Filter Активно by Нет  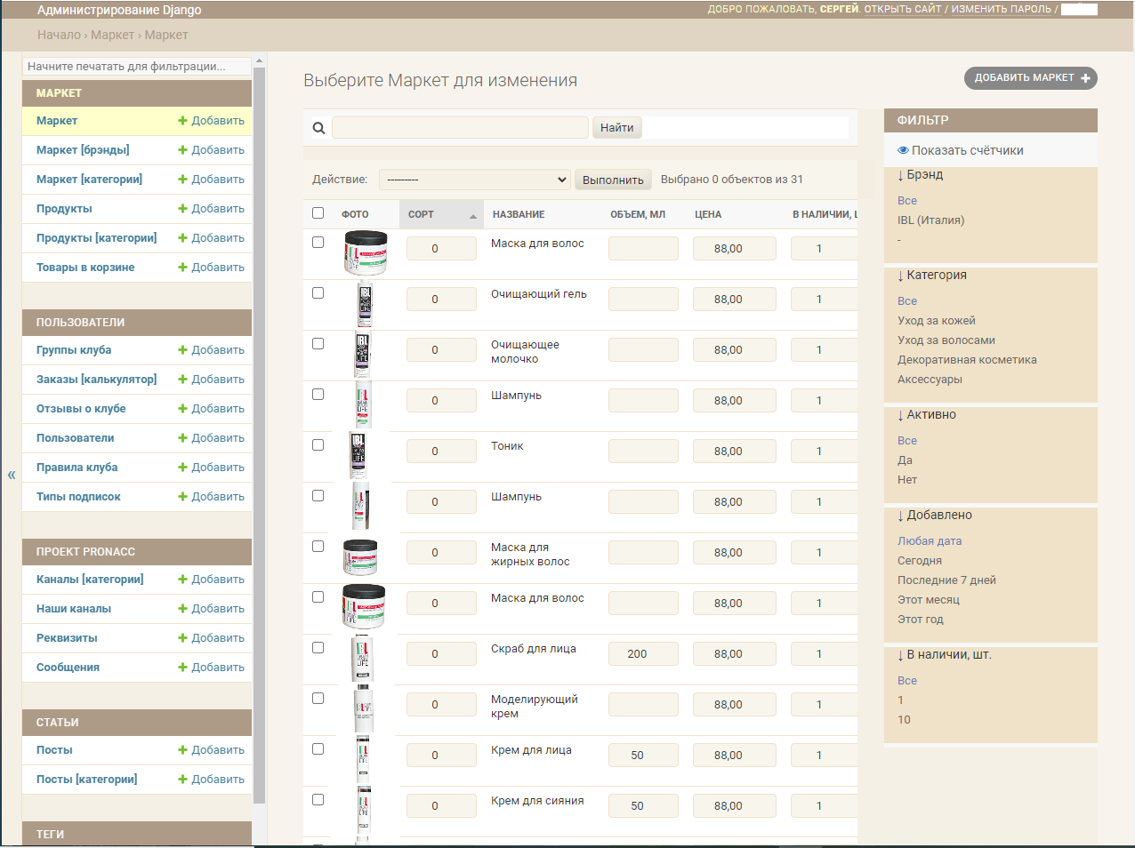tap(906, 480)
